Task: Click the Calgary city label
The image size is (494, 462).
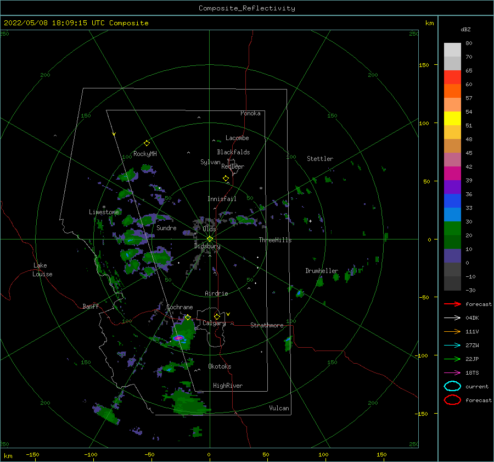Action: pyautogui.click(x=214, y=323)
